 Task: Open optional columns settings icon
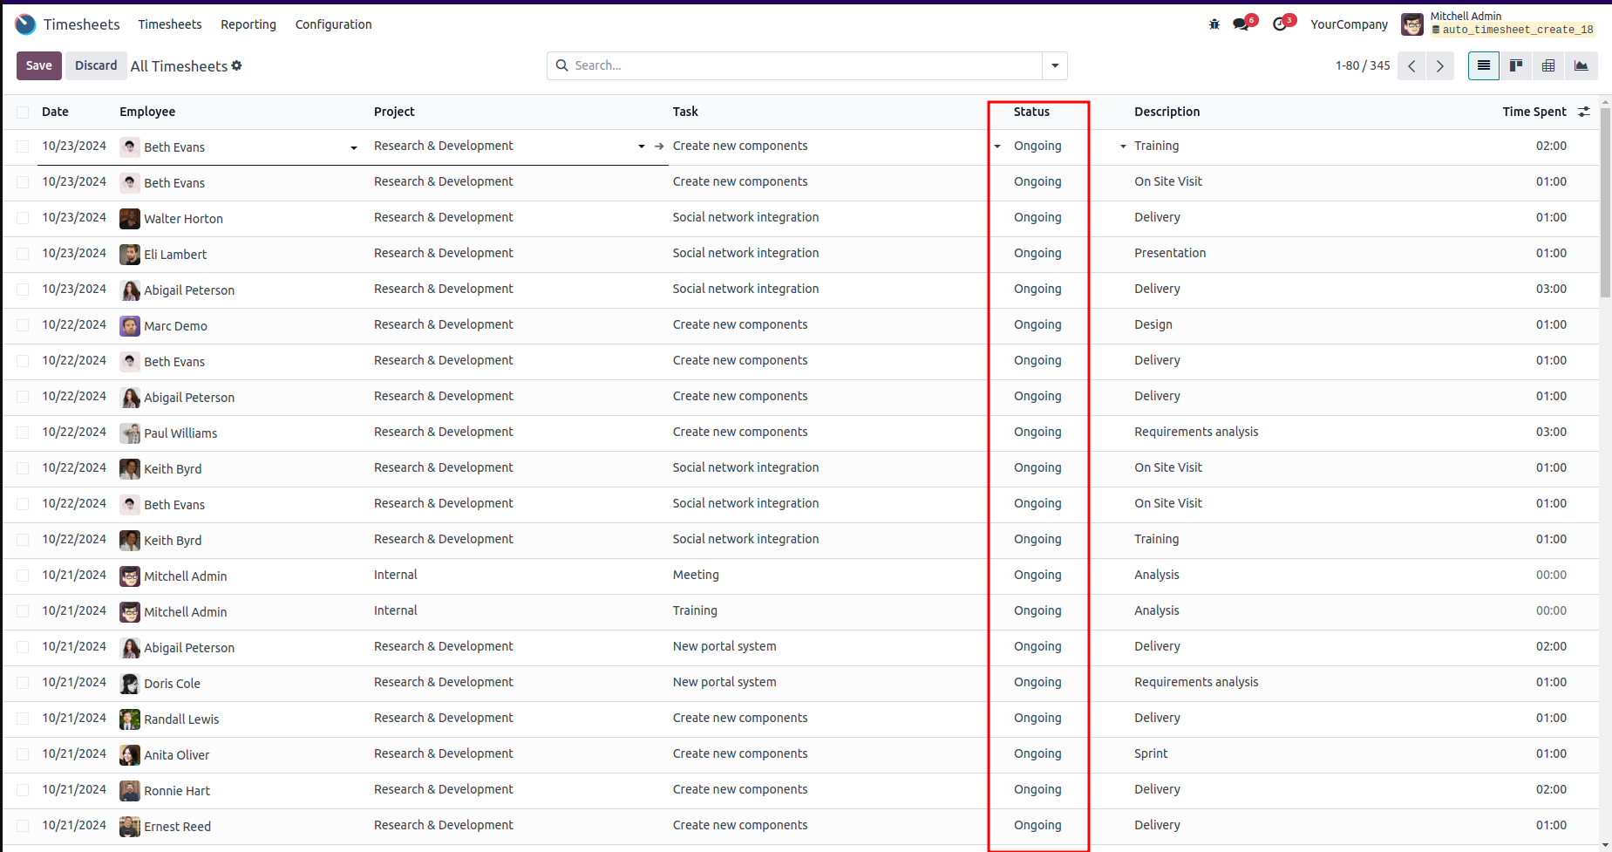[x=1584, y=112]
